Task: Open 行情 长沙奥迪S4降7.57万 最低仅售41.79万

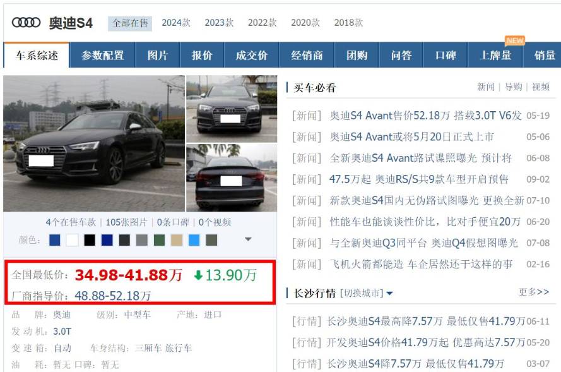Action: (415, 364)
